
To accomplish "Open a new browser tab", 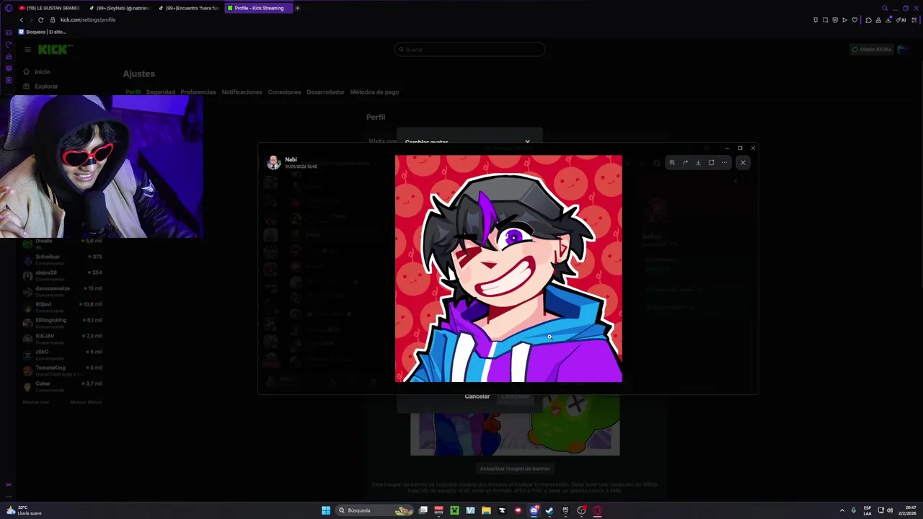I will pos(297,8).
